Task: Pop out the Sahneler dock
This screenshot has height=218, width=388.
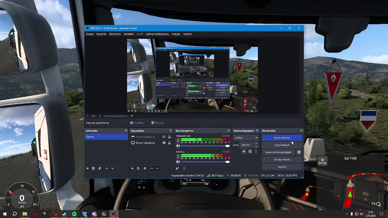Action: point(126,131)
